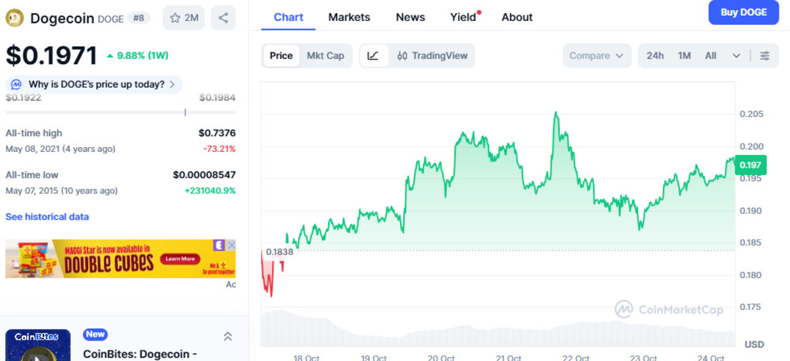Open TradingView candlestick chart
Screen dimensions: 790x361
[433, 56]
